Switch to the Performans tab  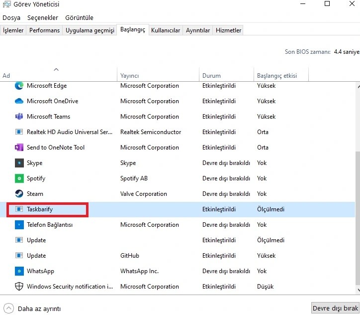tap(45, 30)
